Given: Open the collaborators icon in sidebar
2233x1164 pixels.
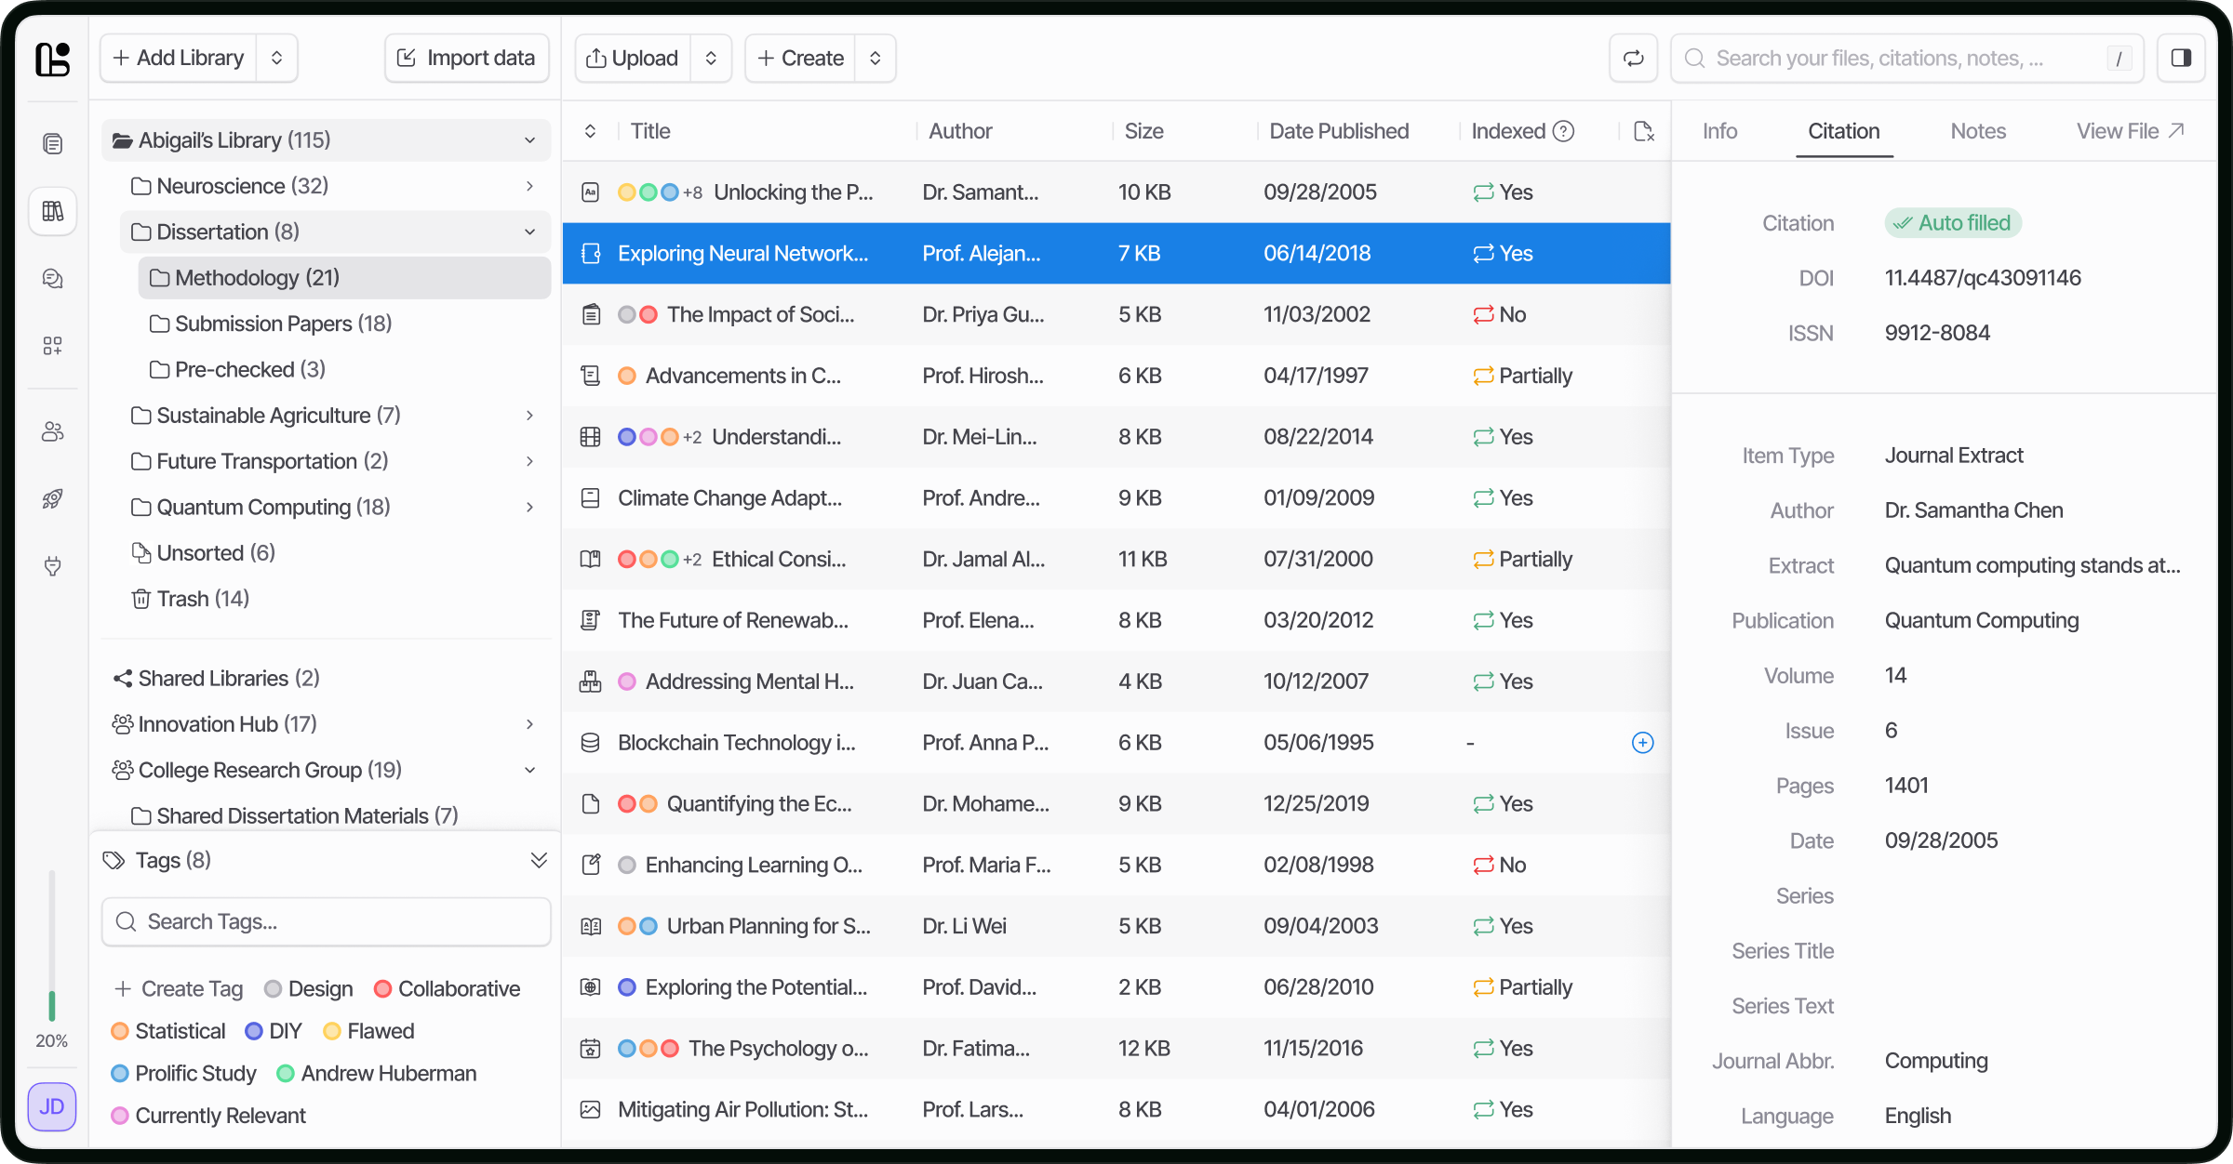Looking at the screenshot, I should pos(52,431).
